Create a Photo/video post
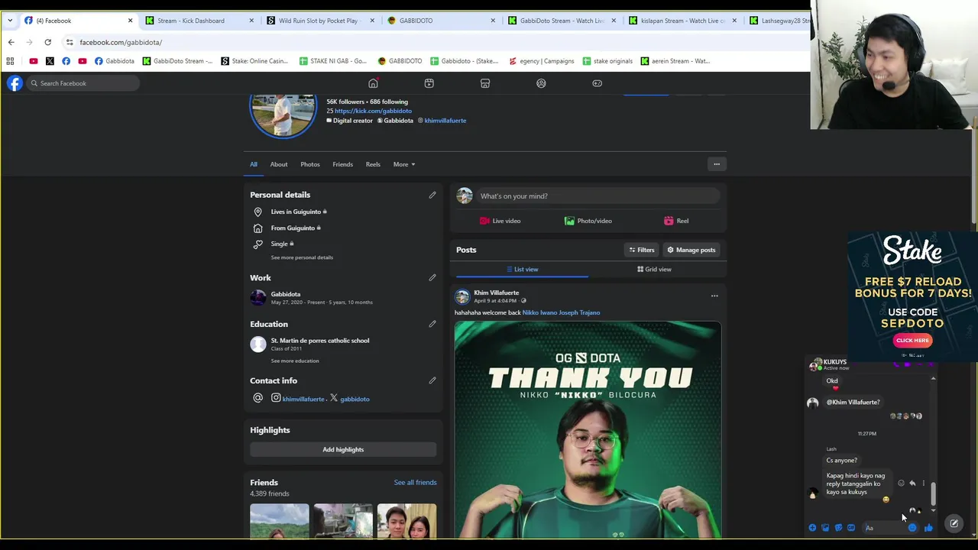978x550 pixels. point(588,221)
